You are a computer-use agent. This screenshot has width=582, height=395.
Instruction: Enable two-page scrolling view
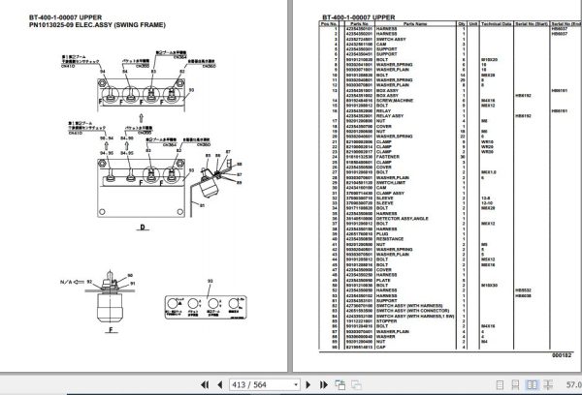click(x=548, y=385)
